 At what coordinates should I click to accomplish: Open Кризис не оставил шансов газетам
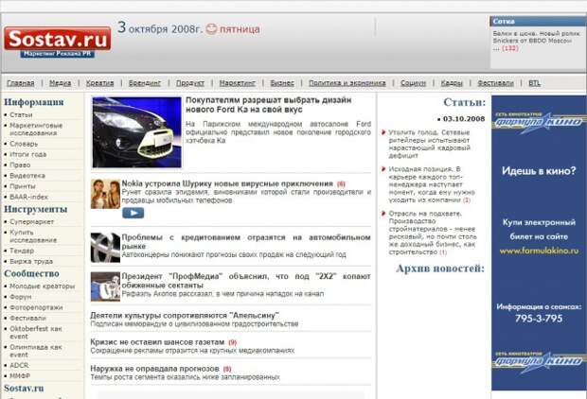pyautogui.click(x=157, y=342)
